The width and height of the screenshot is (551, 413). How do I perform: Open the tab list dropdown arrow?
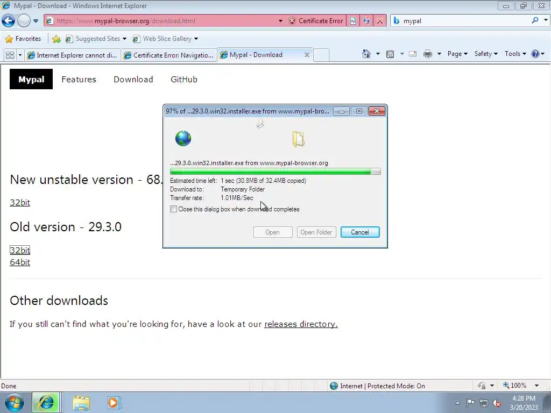pos(20,55)
